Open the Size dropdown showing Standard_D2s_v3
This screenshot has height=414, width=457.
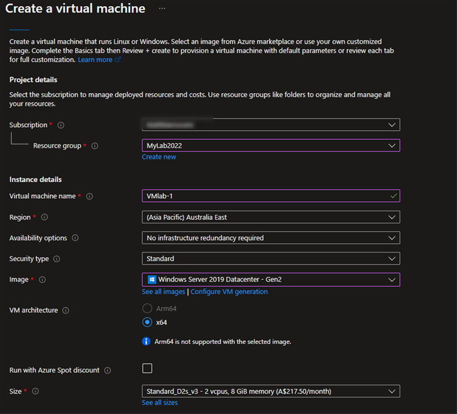(x=271, y=391)
